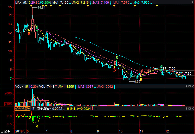This screenshot has height=134, width=195.
Task: Expand the 资金流变 indicator selector
Action: pyautogui.click(x=22, y=109)
